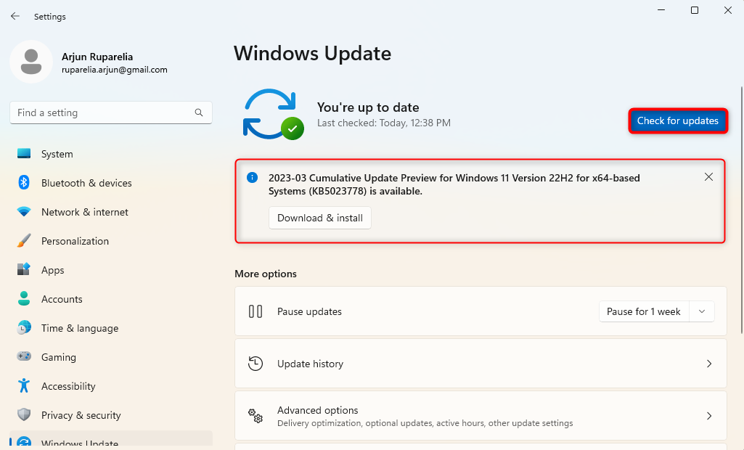
Task: Click the Gaming controller icon
Action: (24, 356)
